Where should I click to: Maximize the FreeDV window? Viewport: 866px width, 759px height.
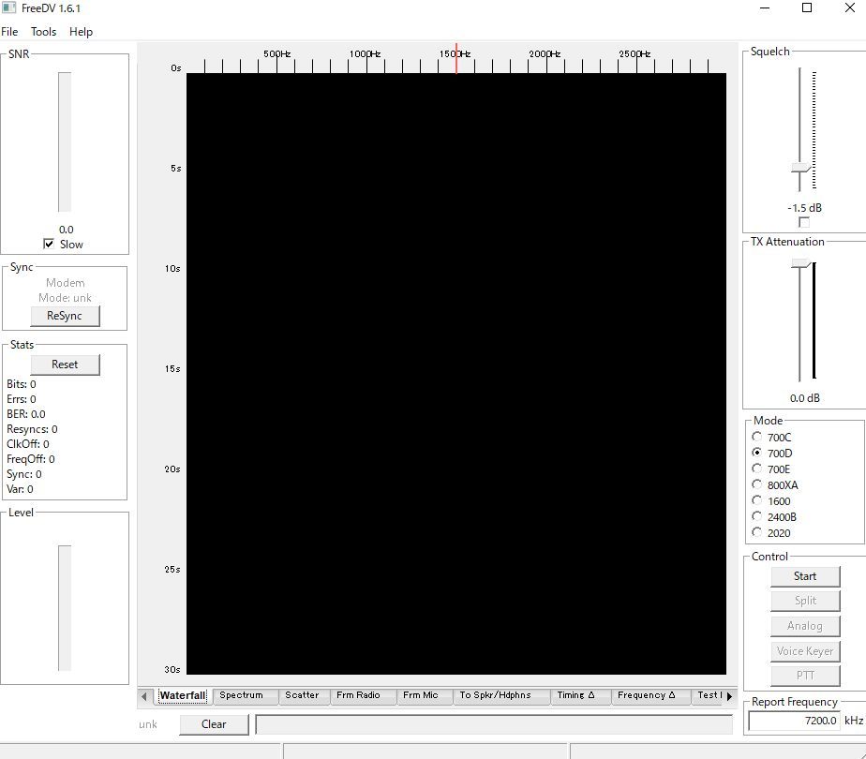coord(807,7)
